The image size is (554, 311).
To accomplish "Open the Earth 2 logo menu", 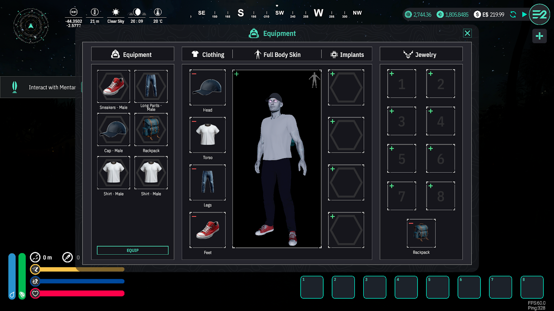I will click(x=539, y=15).
